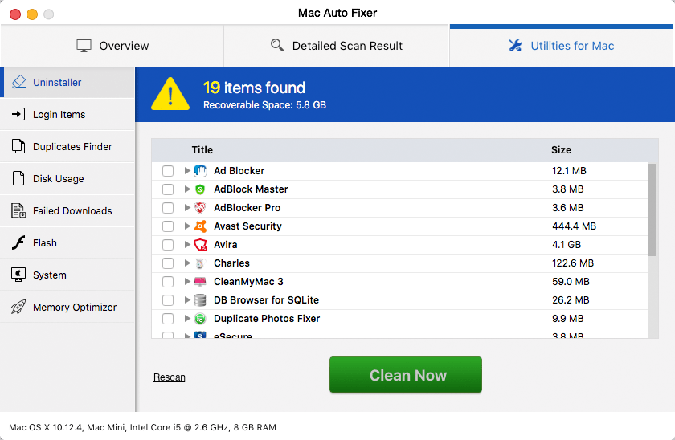Open the Detailed Scan Result tab
This screenshot has height=440, width=675.
click(337, 46)
